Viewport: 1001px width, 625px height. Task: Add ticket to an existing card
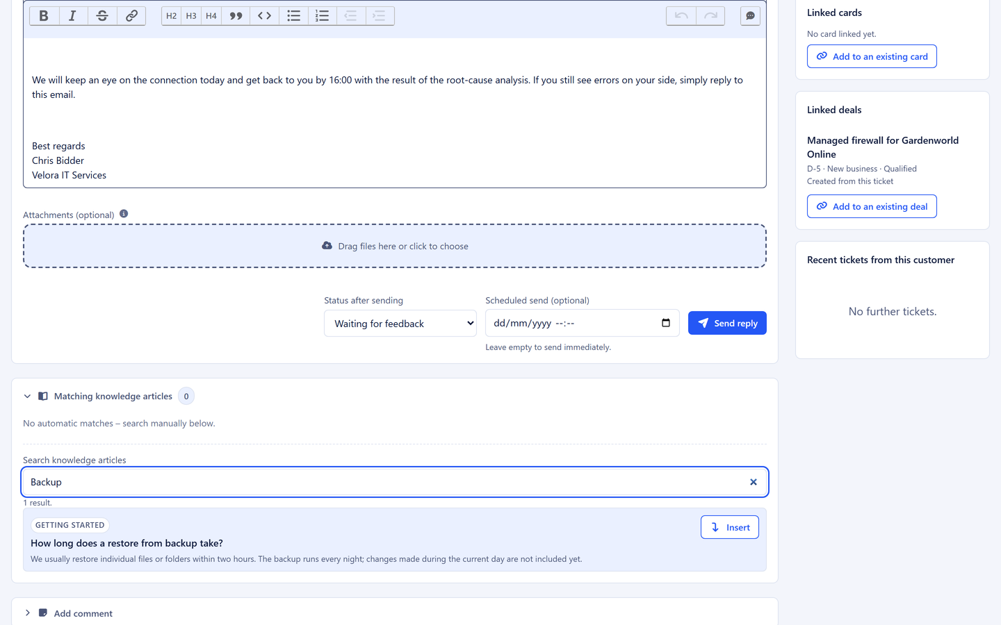click(x=872, y=56)
